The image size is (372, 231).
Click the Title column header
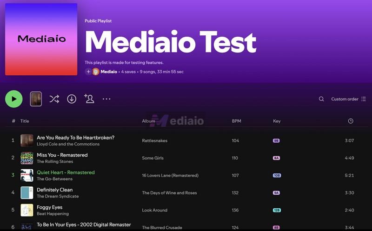pos(25,121)
